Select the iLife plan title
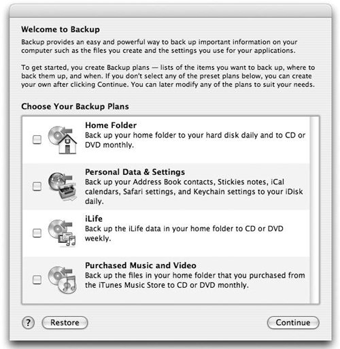 [x=94, y=218]
